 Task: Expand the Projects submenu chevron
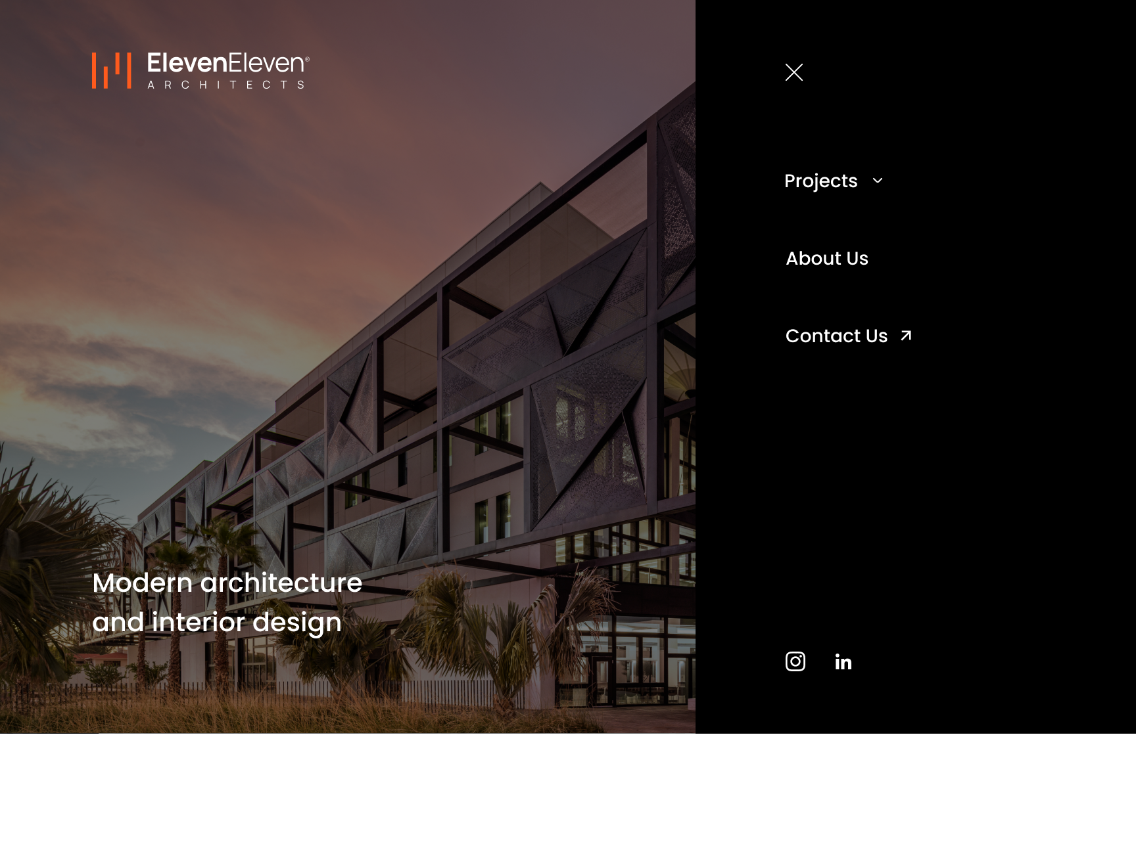point(878,180)
